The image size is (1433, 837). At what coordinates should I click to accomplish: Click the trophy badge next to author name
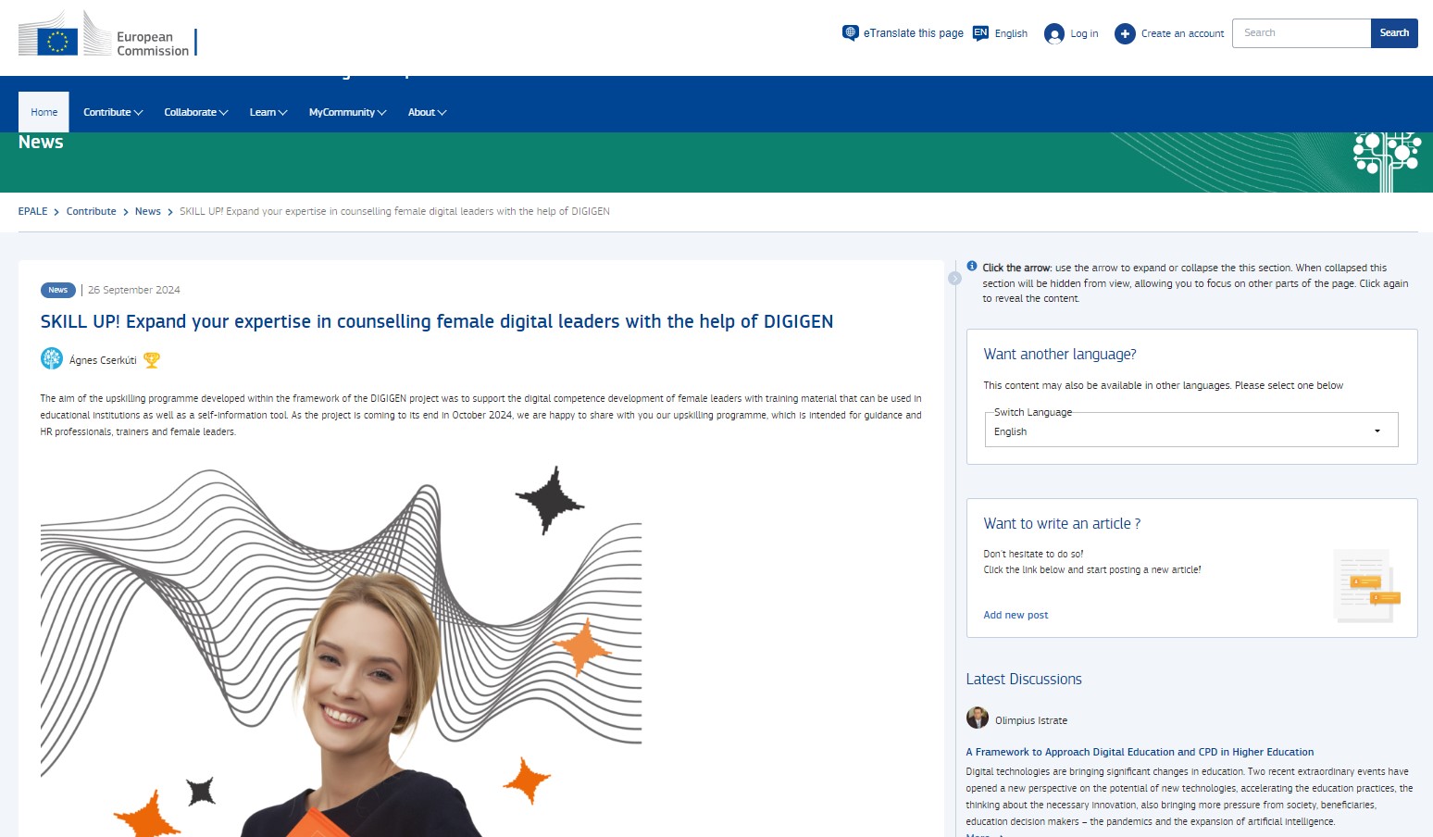(152, 360)
